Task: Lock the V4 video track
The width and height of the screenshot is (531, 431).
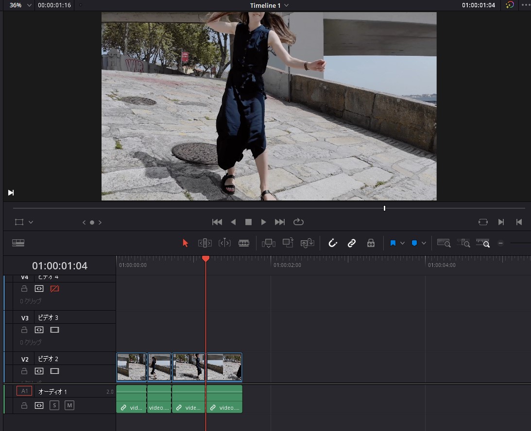Action: (x=24, y=289)
